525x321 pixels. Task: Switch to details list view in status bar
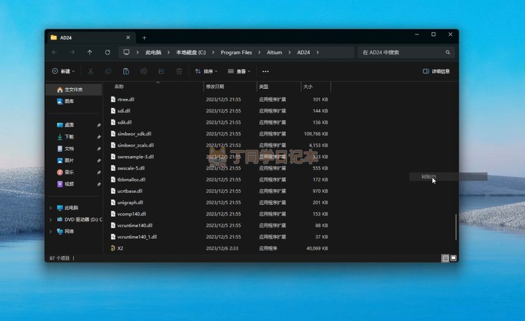tap(445, 258)
